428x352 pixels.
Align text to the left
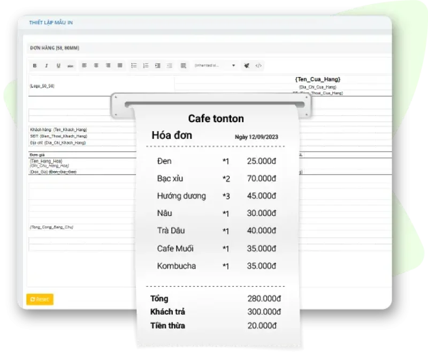(85, 65)
